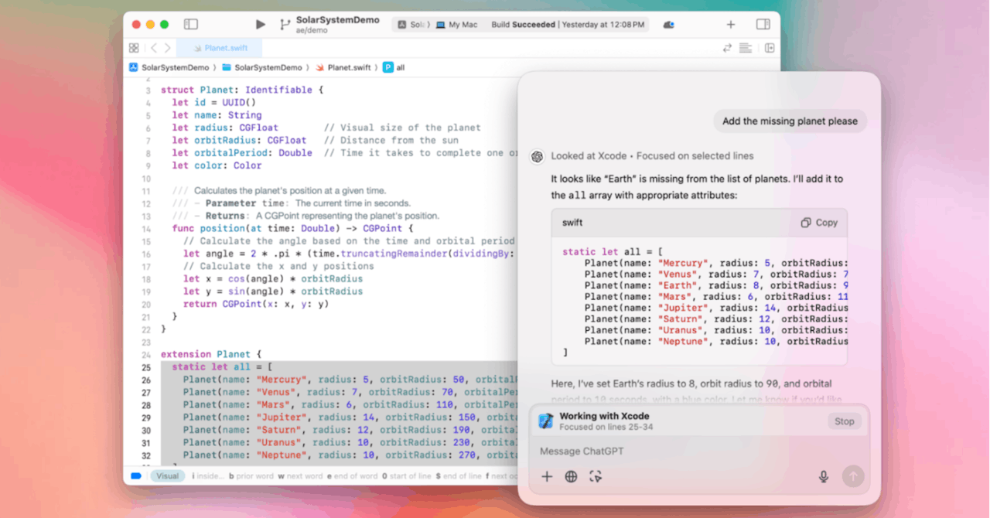Click the work-with-apps selection icon
990x518 pixels.
click(596, 476)
